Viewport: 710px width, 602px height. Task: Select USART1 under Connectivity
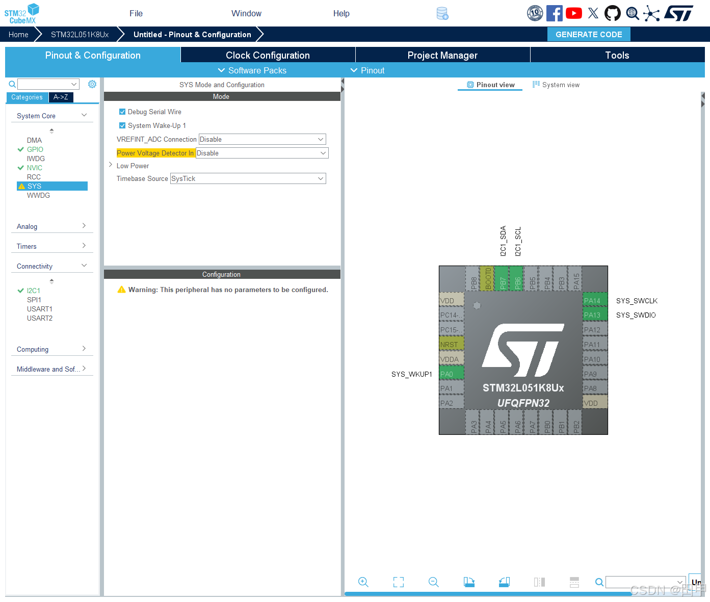coord(40,309)
